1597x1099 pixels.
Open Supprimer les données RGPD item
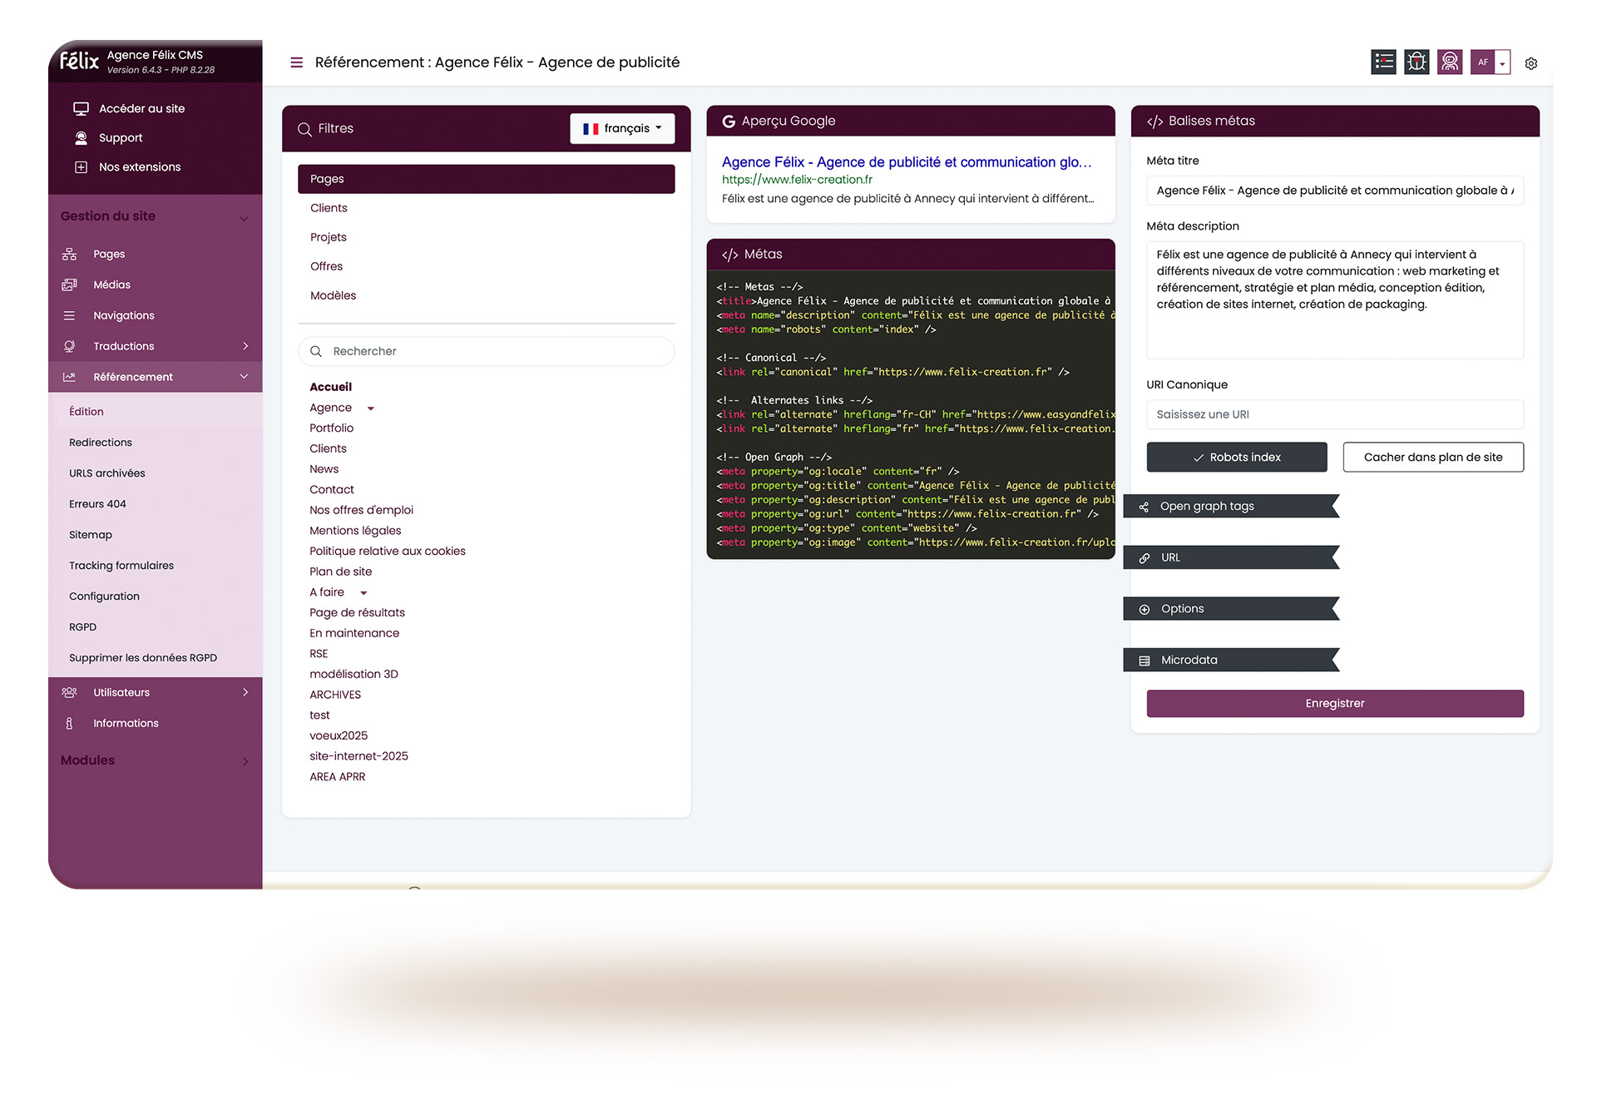coord(143,658)
